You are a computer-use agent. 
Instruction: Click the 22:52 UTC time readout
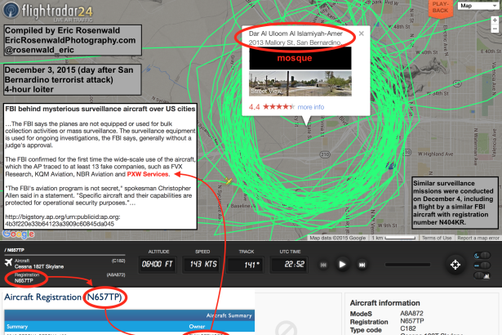(x=289, y=264)
